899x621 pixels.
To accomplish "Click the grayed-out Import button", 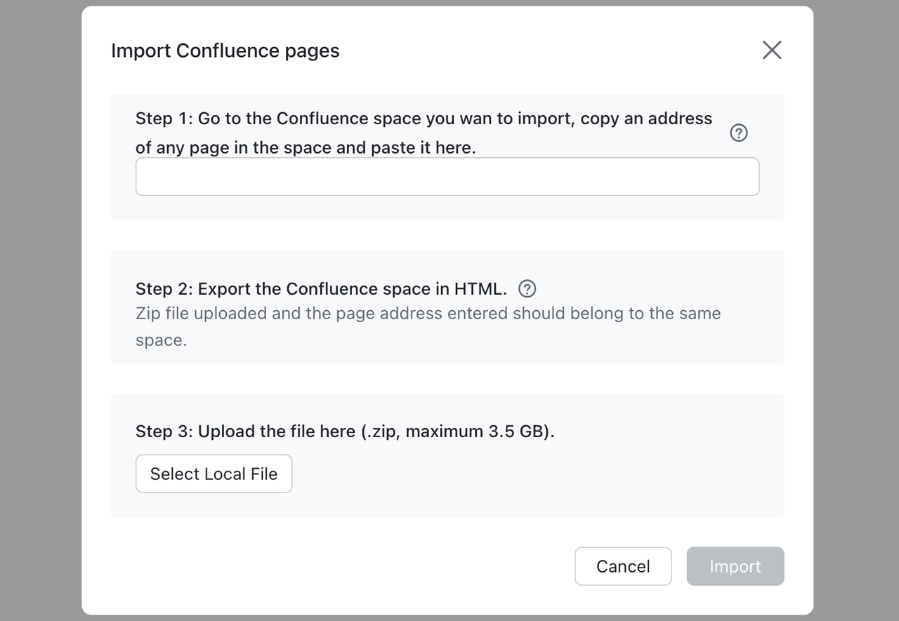I will 735,566.
